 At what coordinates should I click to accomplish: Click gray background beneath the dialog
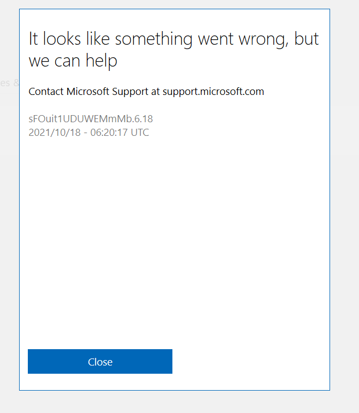pyautogui.click(x=175, y=402)
